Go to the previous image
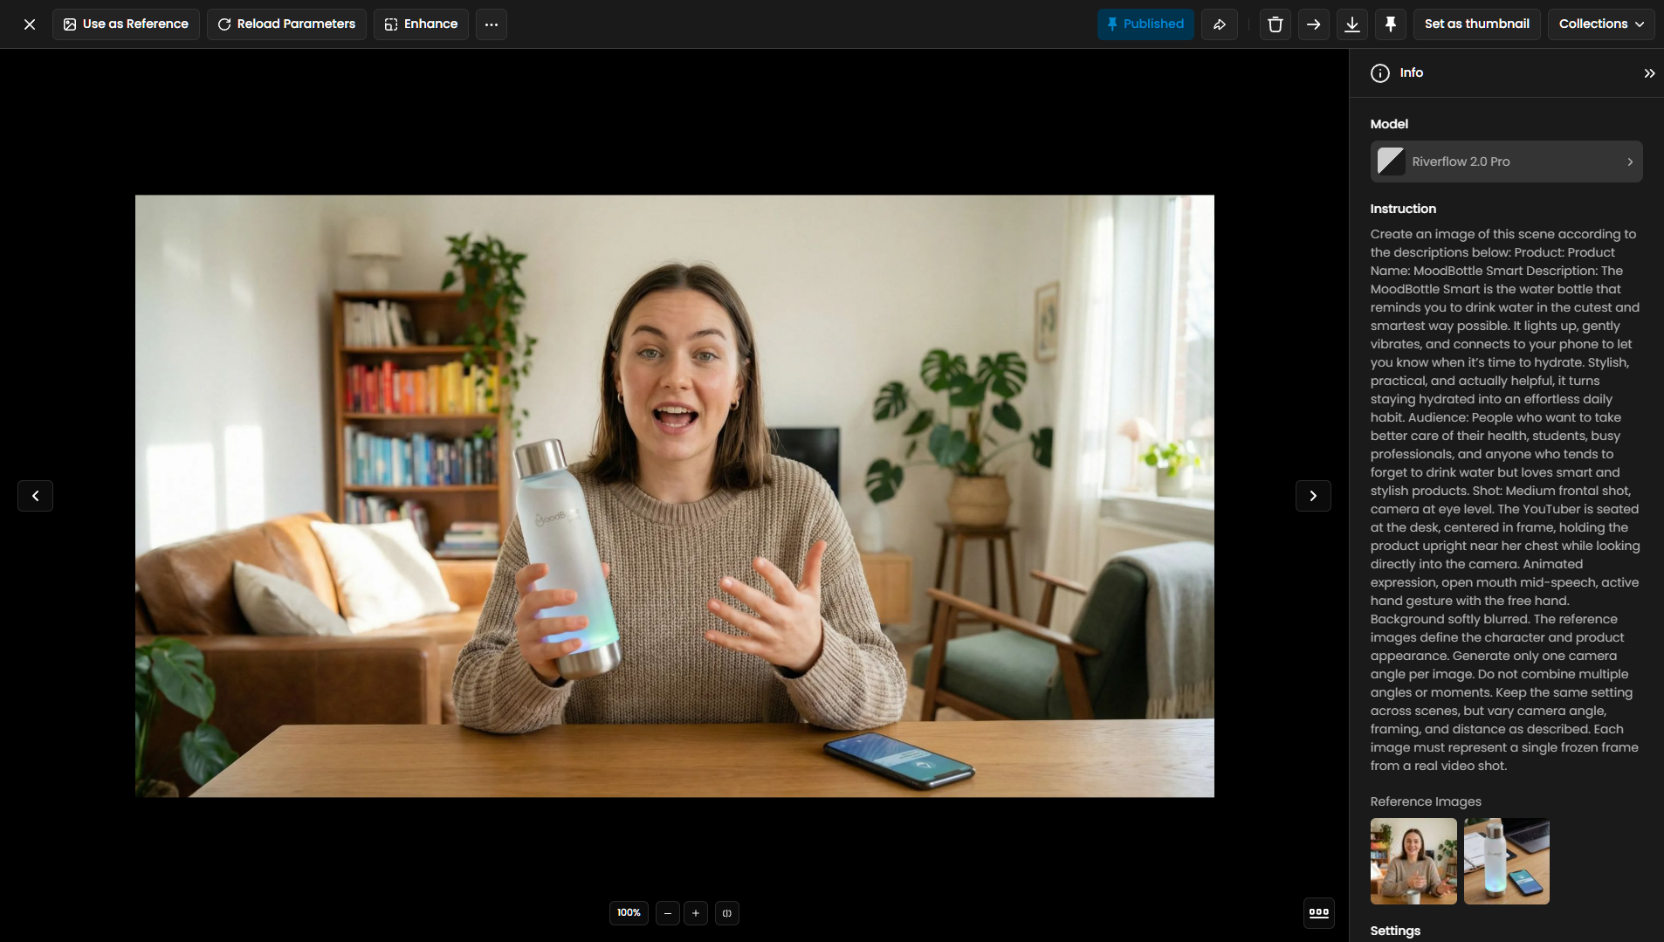The width and height of the screenshot is (1664, 942). 36,496
